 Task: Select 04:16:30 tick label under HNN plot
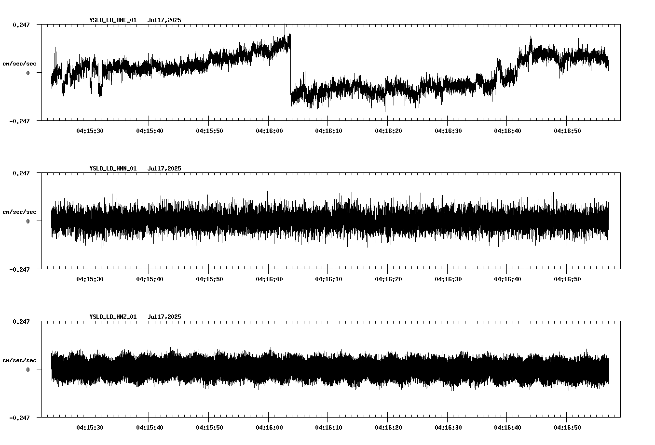[448, 279]
